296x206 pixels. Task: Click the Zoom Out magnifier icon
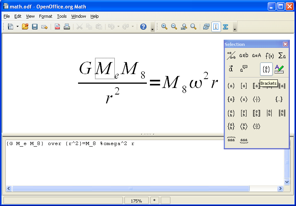click(x=174, y=27)
